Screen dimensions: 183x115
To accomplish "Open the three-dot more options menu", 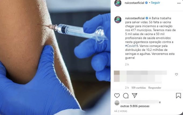I will click(179, 3).
